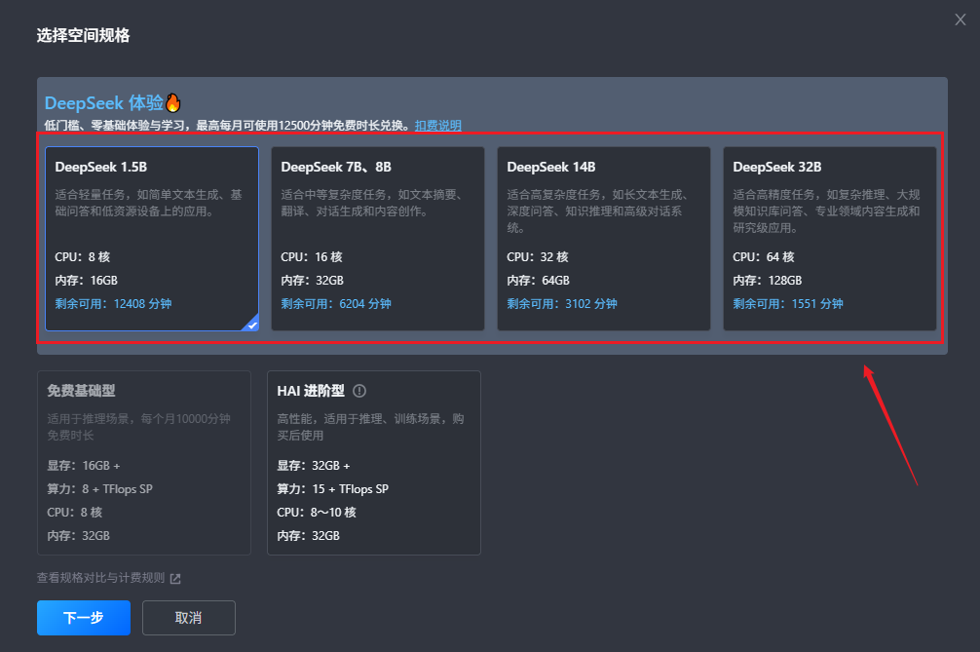Open the 扣费说明 link
980x652 pixels.
(x=438, y=126)
